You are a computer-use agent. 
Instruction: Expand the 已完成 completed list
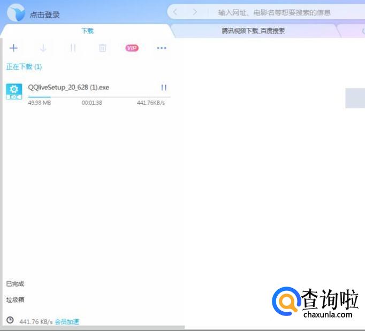(15, 284)
